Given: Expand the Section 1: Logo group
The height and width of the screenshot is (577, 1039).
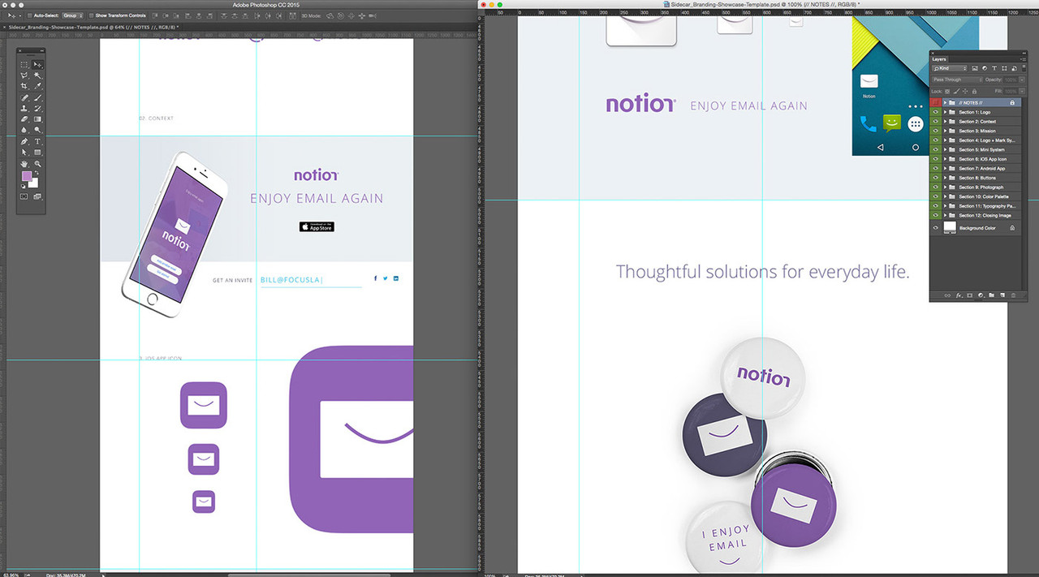Looking at the screenshot, I should [x=945, y=112].
